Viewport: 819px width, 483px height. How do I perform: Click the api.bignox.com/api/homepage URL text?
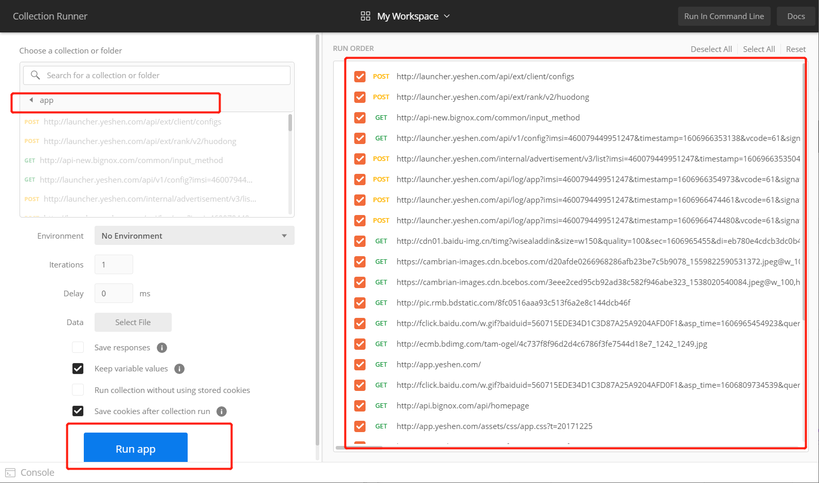coord(463,406)
